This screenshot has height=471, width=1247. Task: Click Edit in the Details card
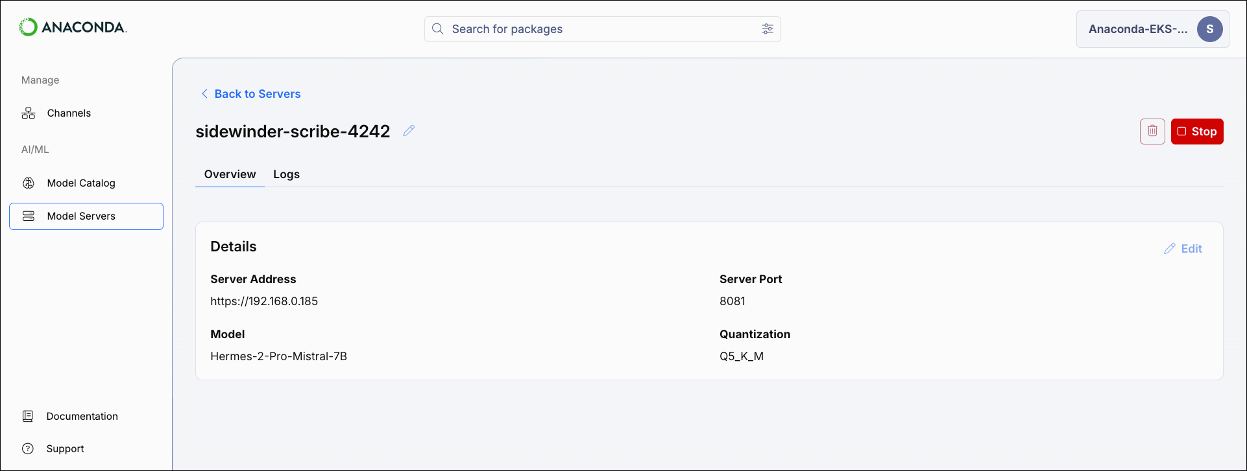click(1191, 248)
